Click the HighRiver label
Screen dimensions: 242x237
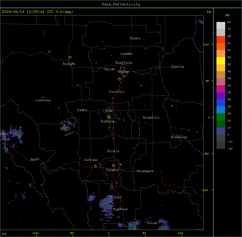(121, 209)
